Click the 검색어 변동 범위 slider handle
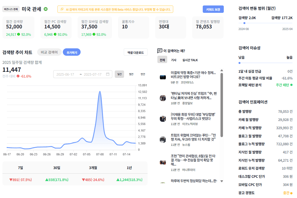The height and width of the screenshot is (198, 297). 244,23
